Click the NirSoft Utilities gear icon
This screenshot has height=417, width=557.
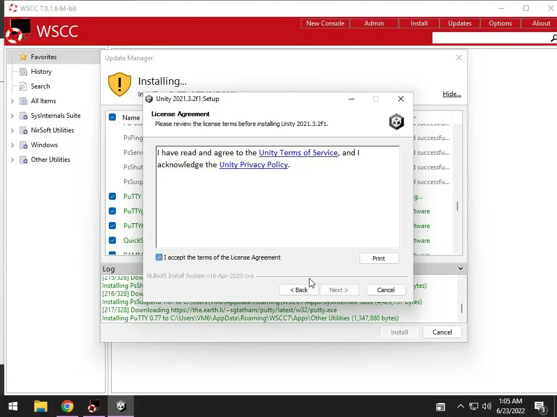[23, 130]
